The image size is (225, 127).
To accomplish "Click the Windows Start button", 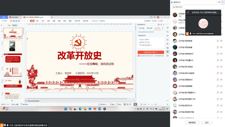I will (66, 109).
